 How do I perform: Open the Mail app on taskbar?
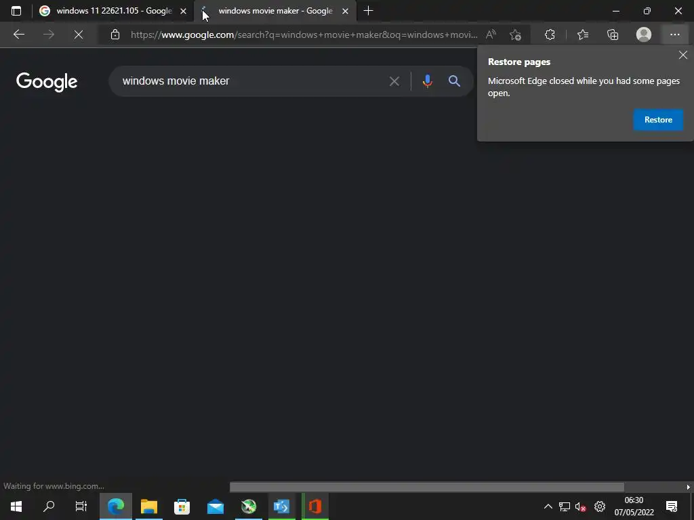tap(216, 506)
